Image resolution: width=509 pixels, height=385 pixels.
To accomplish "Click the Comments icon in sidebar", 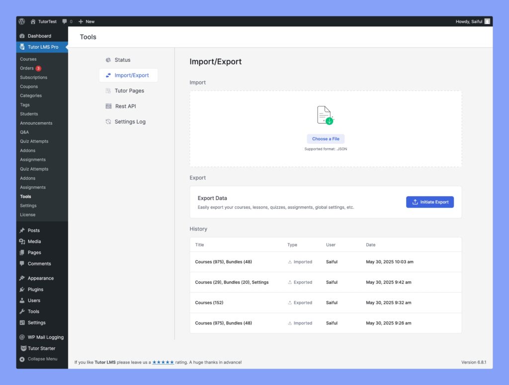I will tap(22, 263).
